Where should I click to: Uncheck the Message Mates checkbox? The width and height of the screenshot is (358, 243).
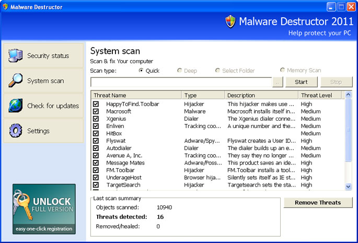tap(96, 163)
